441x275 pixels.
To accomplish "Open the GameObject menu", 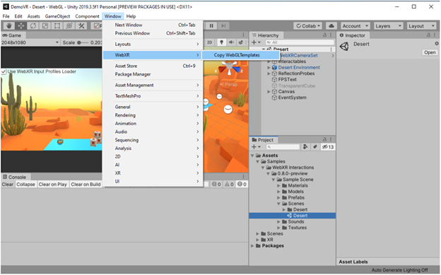I will [x=57, y=16].
